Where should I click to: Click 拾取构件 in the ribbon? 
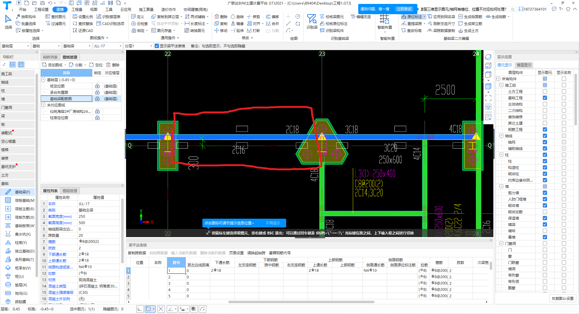[26, 17]
